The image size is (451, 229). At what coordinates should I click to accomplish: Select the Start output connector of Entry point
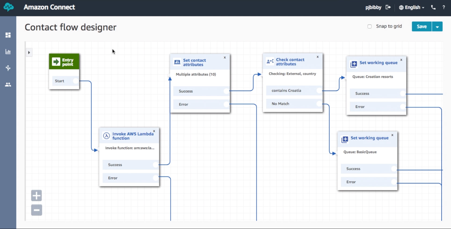point(76,81)
